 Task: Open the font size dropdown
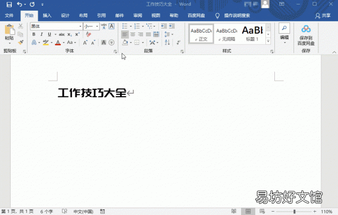coord(97,26)
